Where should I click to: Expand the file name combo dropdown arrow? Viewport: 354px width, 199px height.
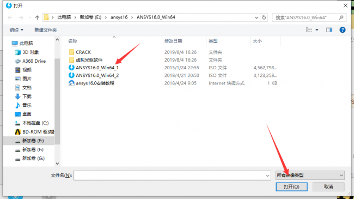click(x=268, y=176)
